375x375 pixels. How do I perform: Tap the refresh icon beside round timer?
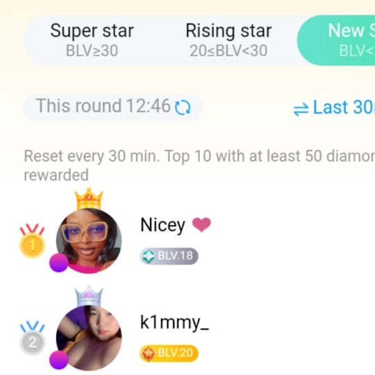[183, 108]
